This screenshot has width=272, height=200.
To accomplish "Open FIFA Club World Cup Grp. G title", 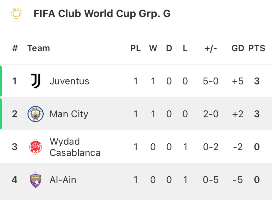I will click(102, 14).
